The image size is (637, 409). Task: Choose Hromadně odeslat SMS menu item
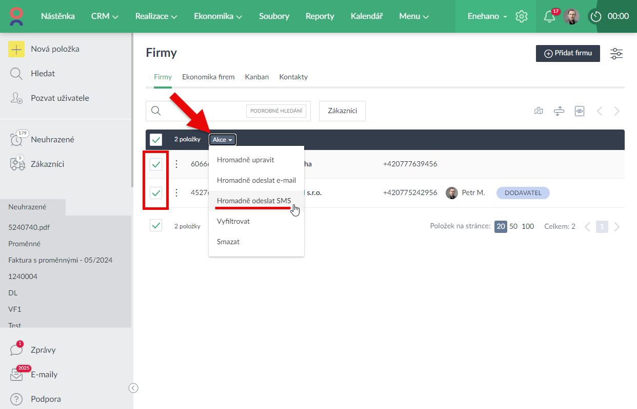point(254,201)
